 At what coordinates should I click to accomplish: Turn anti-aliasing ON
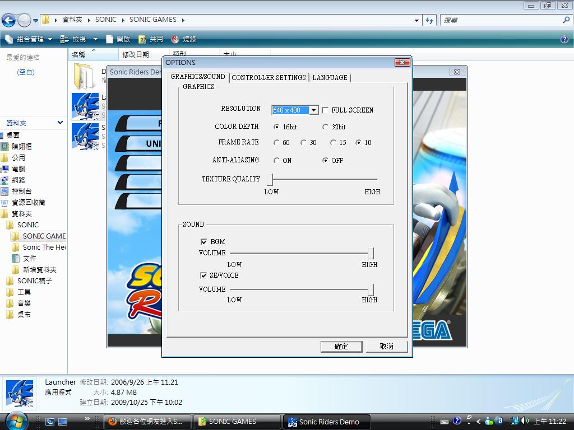point(276,161)
